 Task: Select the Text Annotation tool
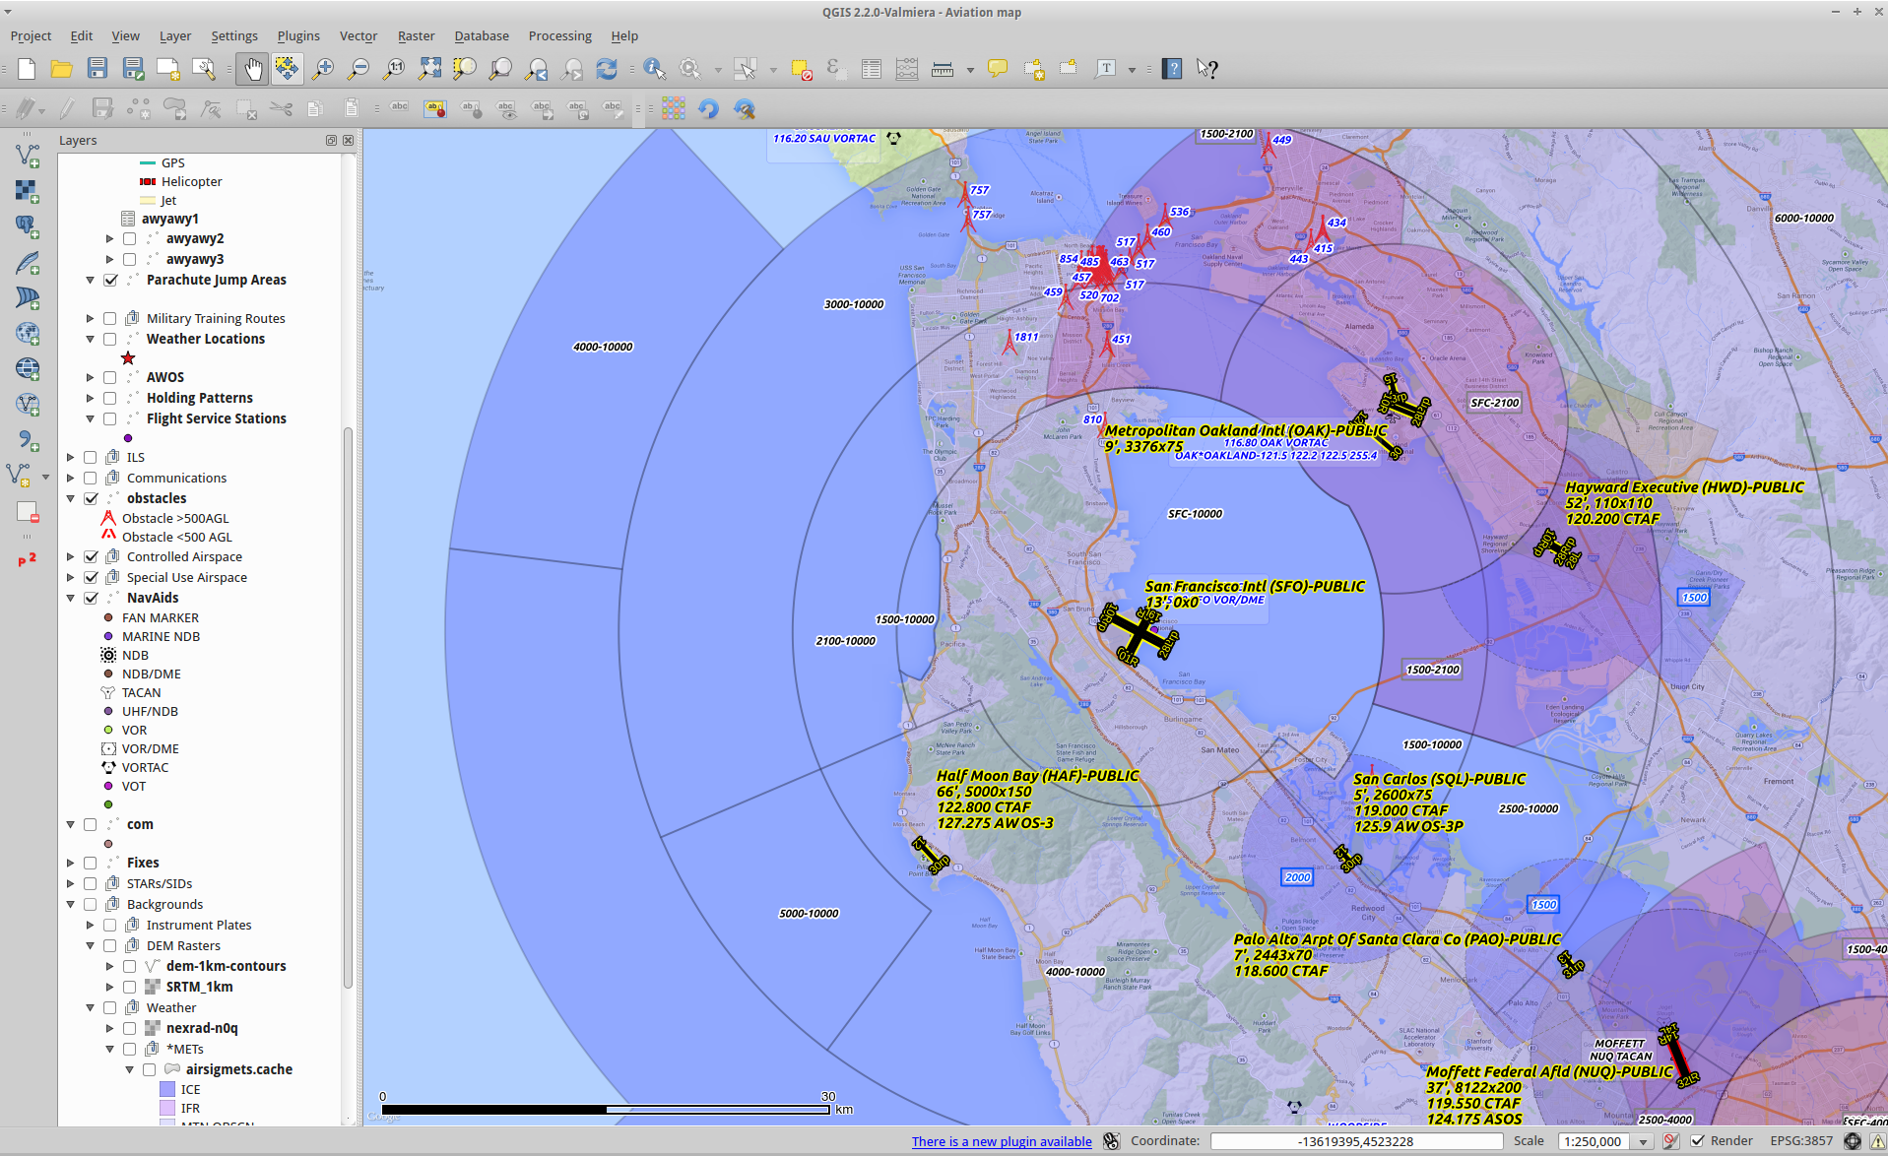tap(1107, 69)
